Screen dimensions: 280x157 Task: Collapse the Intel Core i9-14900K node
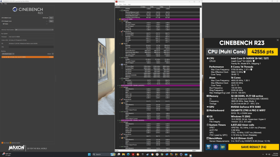[118, 19]
